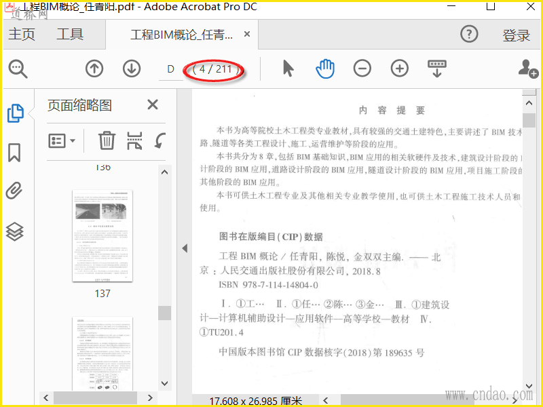This screenshot has width=543, height=407.
Task: Click thumbnail panel scroll up arrow
Action: [164, 172]
